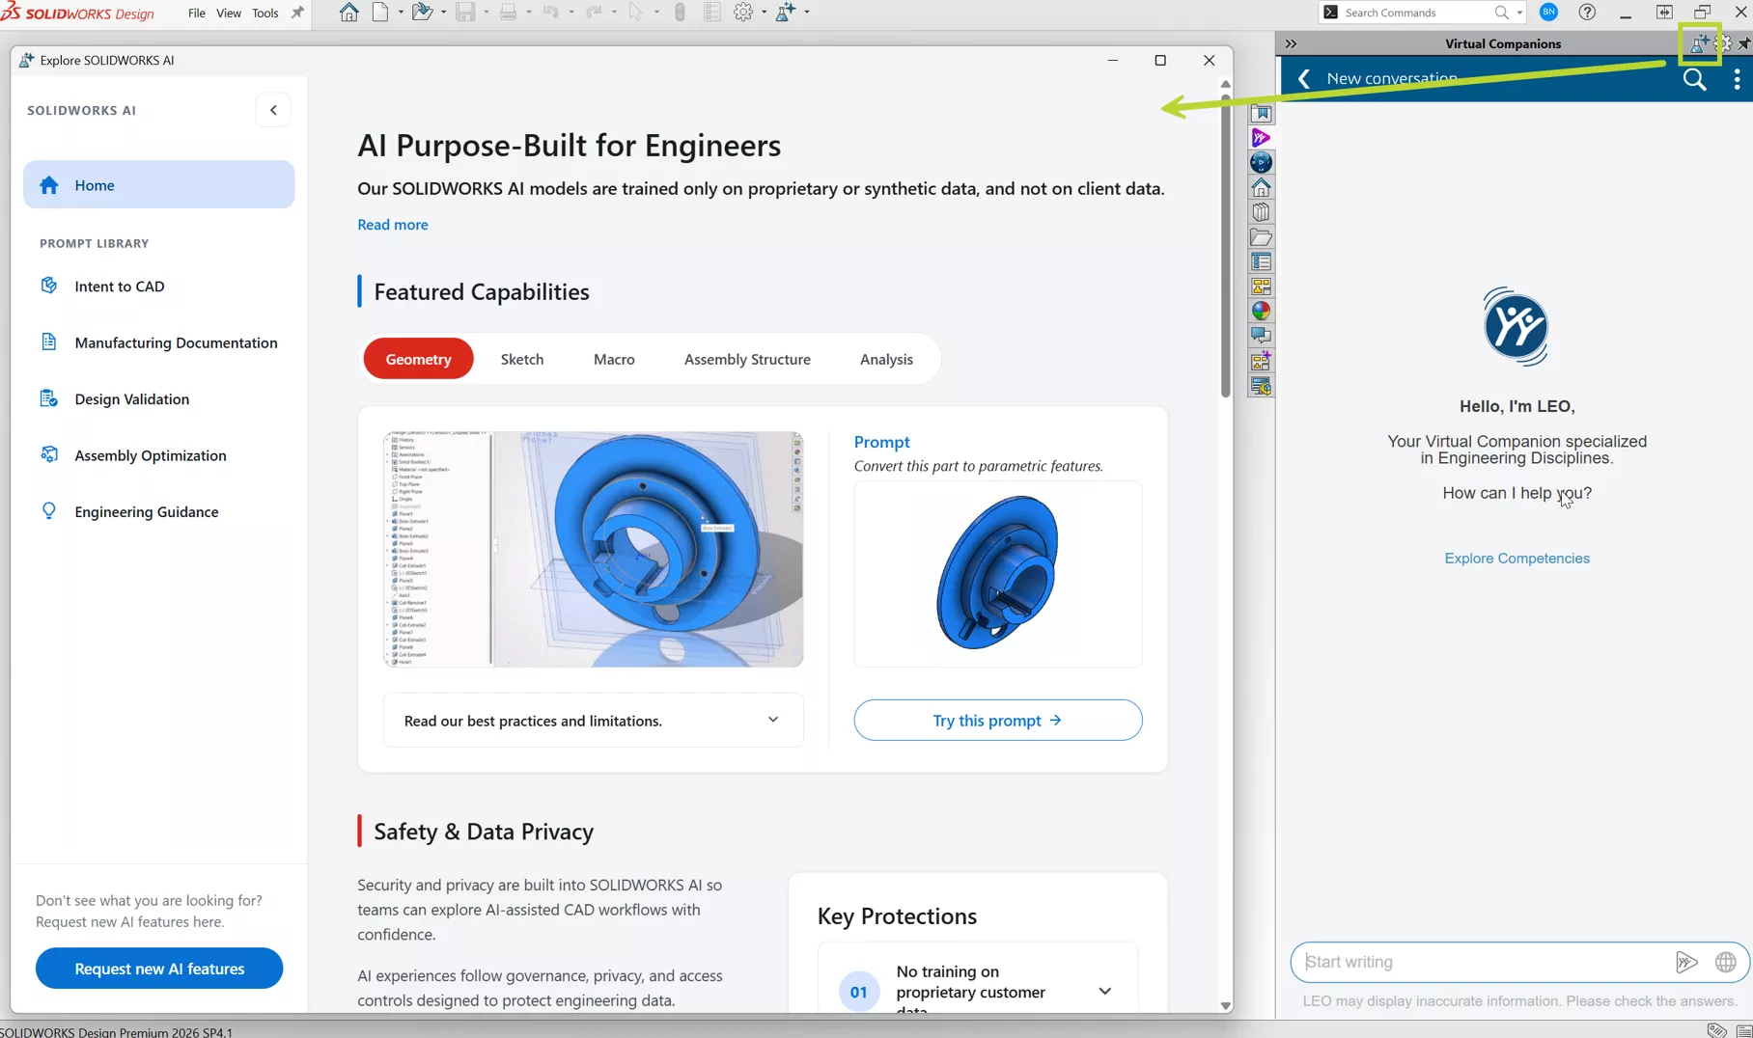
Task: Open the File menu
Action: click(196, 14)
